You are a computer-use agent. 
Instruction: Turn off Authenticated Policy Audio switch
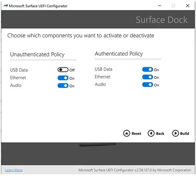148,85
